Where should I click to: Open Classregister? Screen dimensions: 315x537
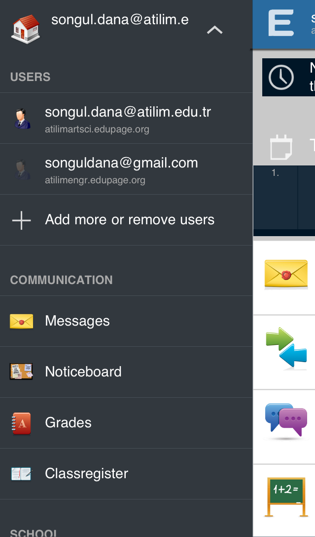pyautogui.click(x=87, y=474)
